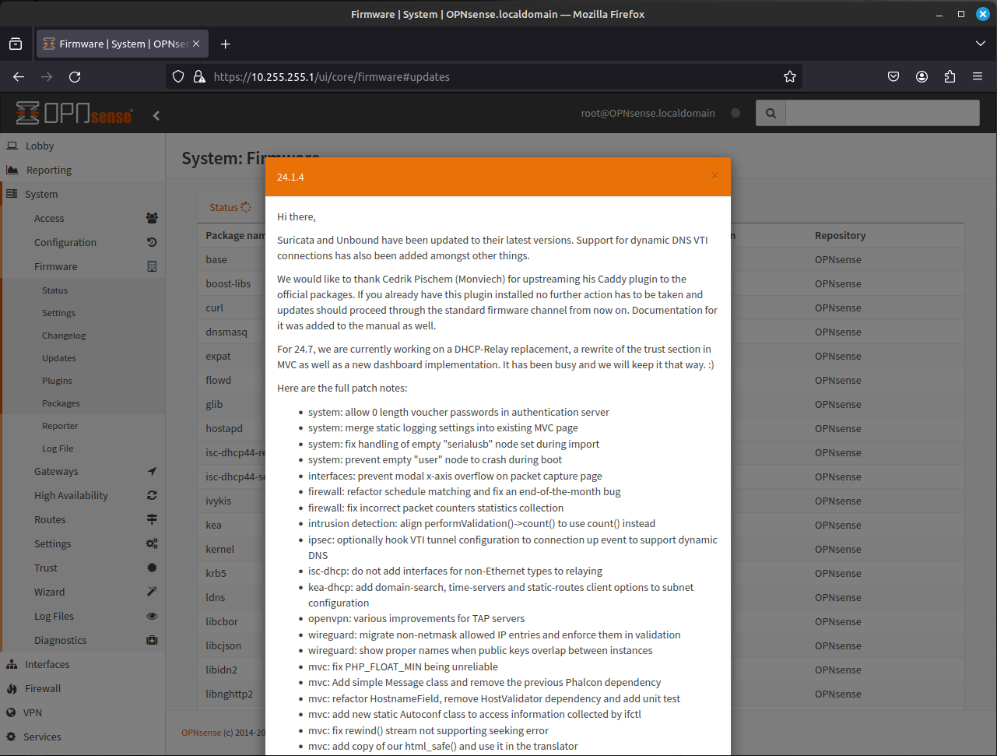Image resolution: width=997 pixels, height=756 pixels.
Task: Click the Configuration history icon
Action: (152, 242)
